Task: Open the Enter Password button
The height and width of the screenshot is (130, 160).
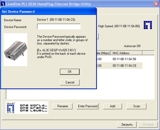Action: (88, 106)
